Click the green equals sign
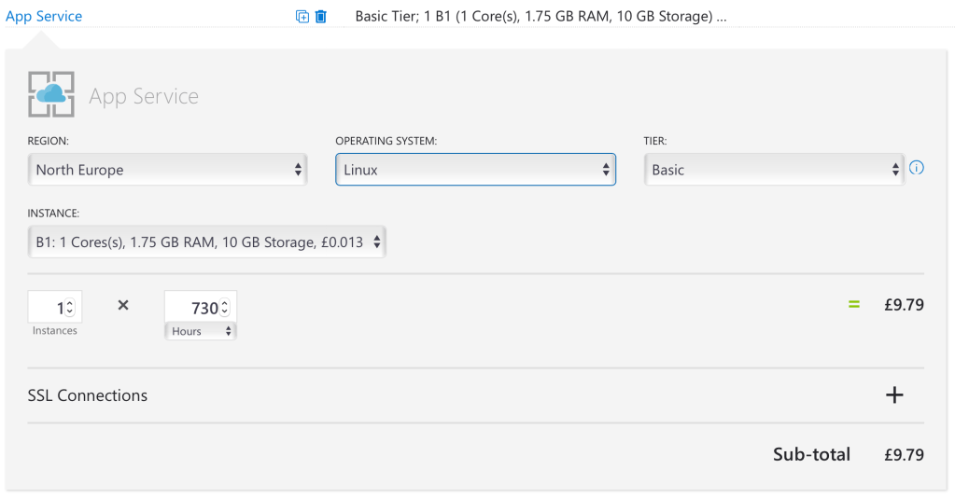This screenshot has height=498, width=955. (853, 304)
